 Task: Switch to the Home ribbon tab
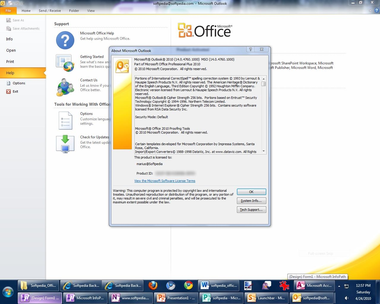click(26, 11)
